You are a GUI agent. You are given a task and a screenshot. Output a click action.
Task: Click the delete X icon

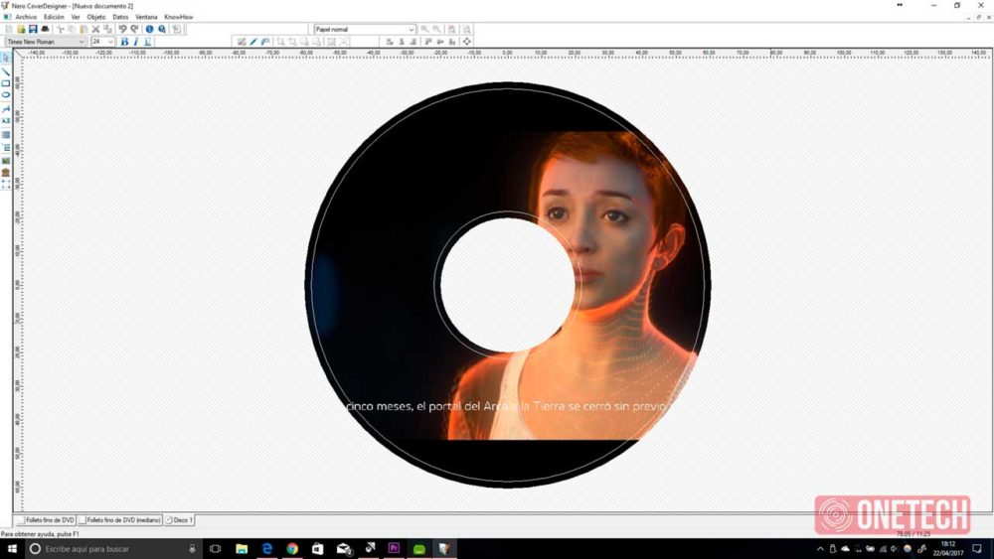point(95,29)
